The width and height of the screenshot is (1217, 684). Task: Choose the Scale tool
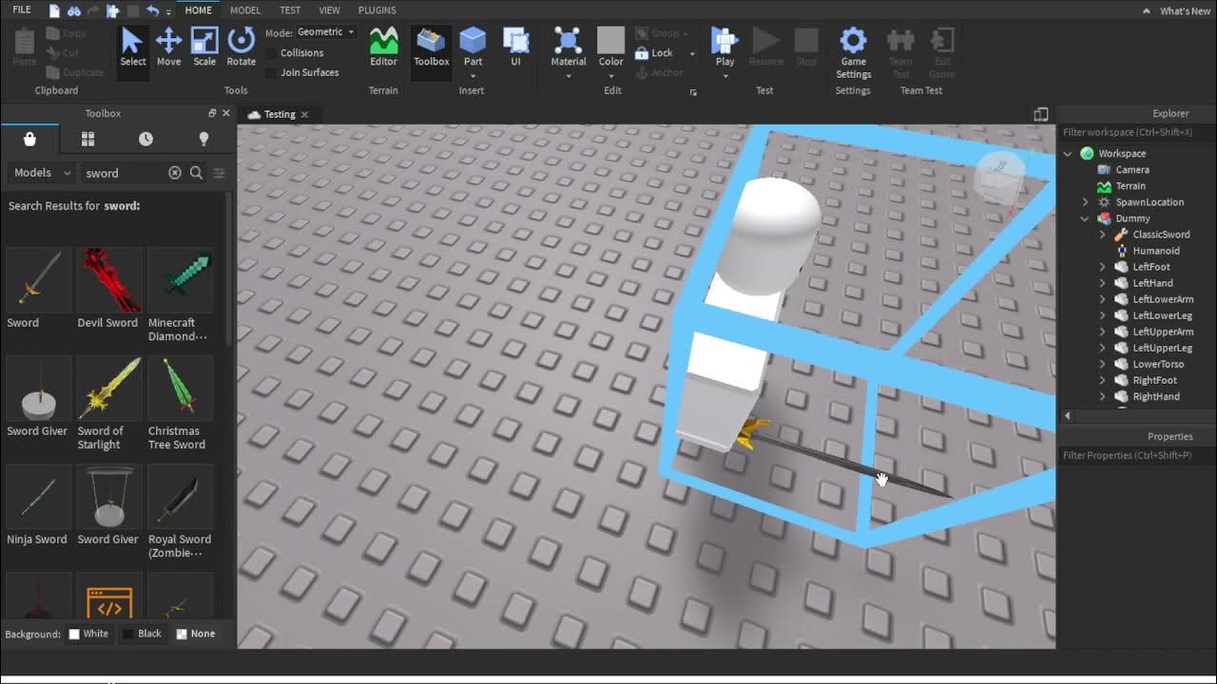(204, 47)
